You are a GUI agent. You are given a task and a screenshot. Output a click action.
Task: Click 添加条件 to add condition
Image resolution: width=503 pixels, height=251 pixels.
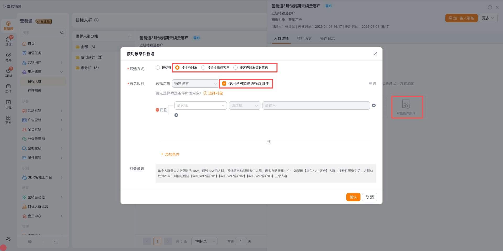click(170, 154)
